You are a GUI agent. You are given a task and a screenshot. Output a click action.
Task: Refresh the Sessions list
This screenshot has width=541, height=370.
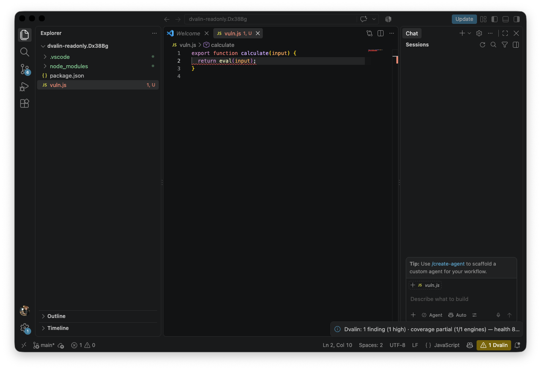click(x=483, y=45)
